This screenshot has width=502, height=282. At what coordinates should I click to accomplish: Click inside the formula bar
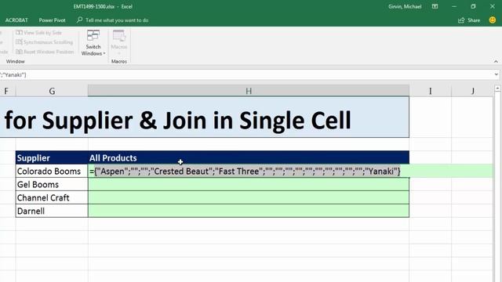[x=246, y=74]
